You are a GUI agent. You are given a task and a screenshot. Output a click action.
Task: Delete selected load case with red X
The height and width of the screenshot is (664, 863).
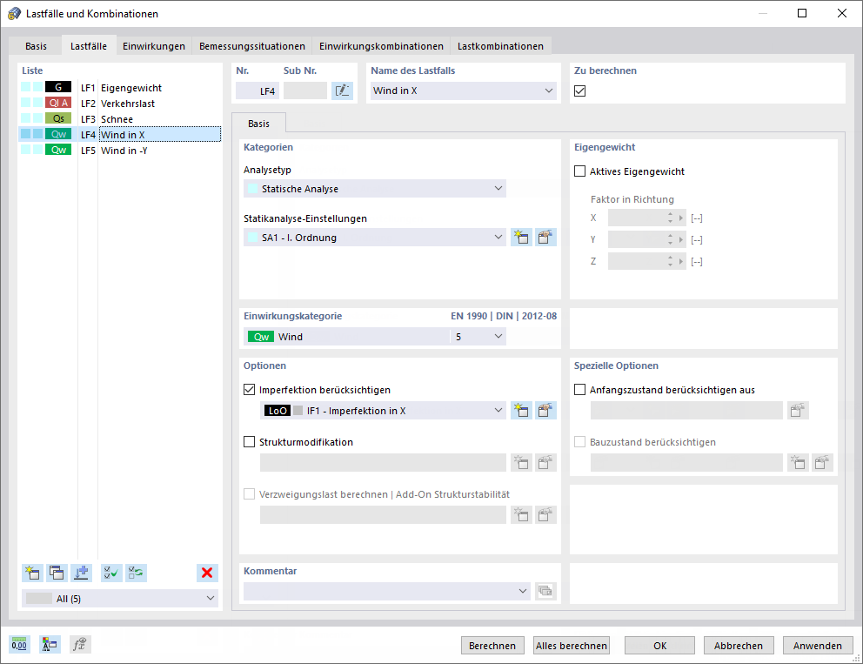click(207, 573)
